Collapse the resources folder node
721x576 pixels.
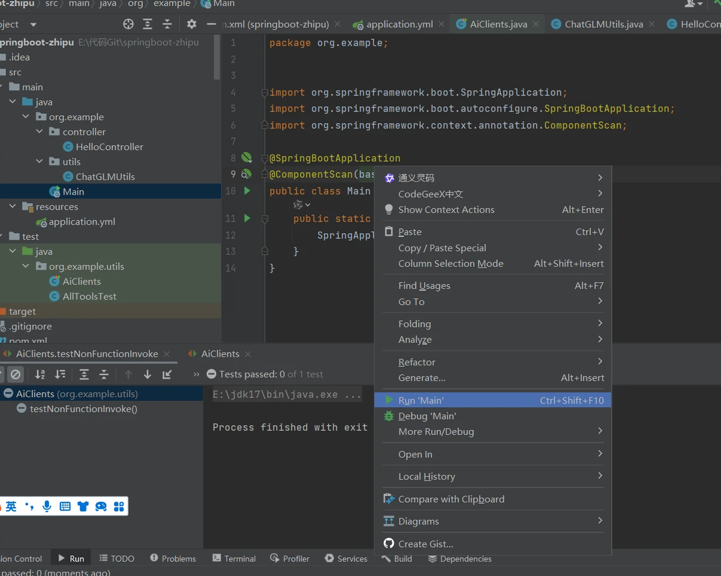13,207
